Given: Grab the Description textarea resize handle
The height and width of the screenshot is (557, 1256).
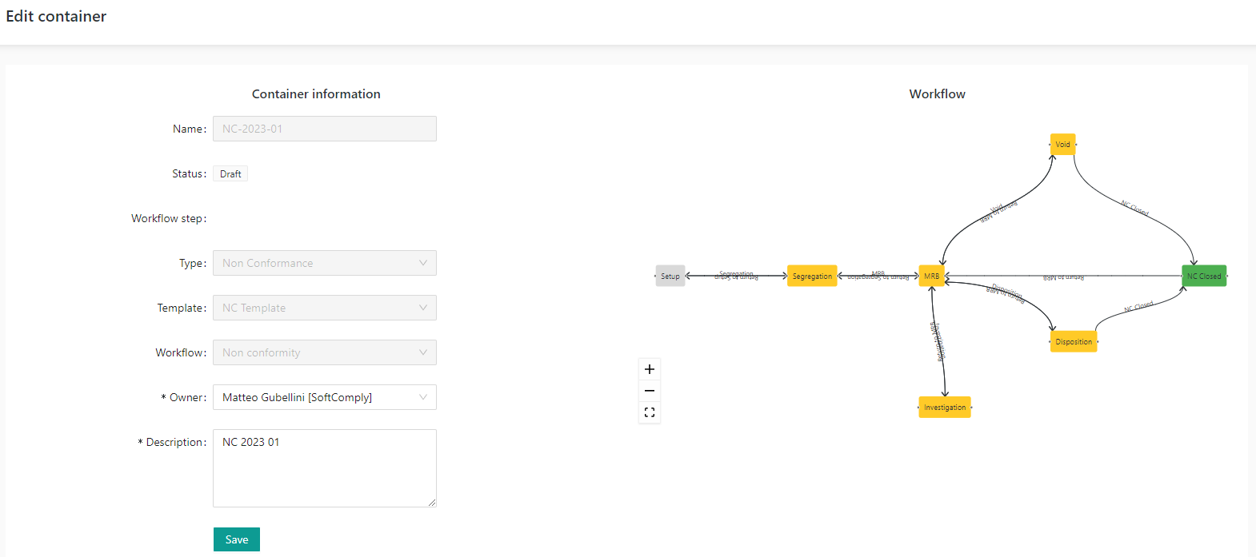Looking at the screenshot, I should (x=432, y=503).
